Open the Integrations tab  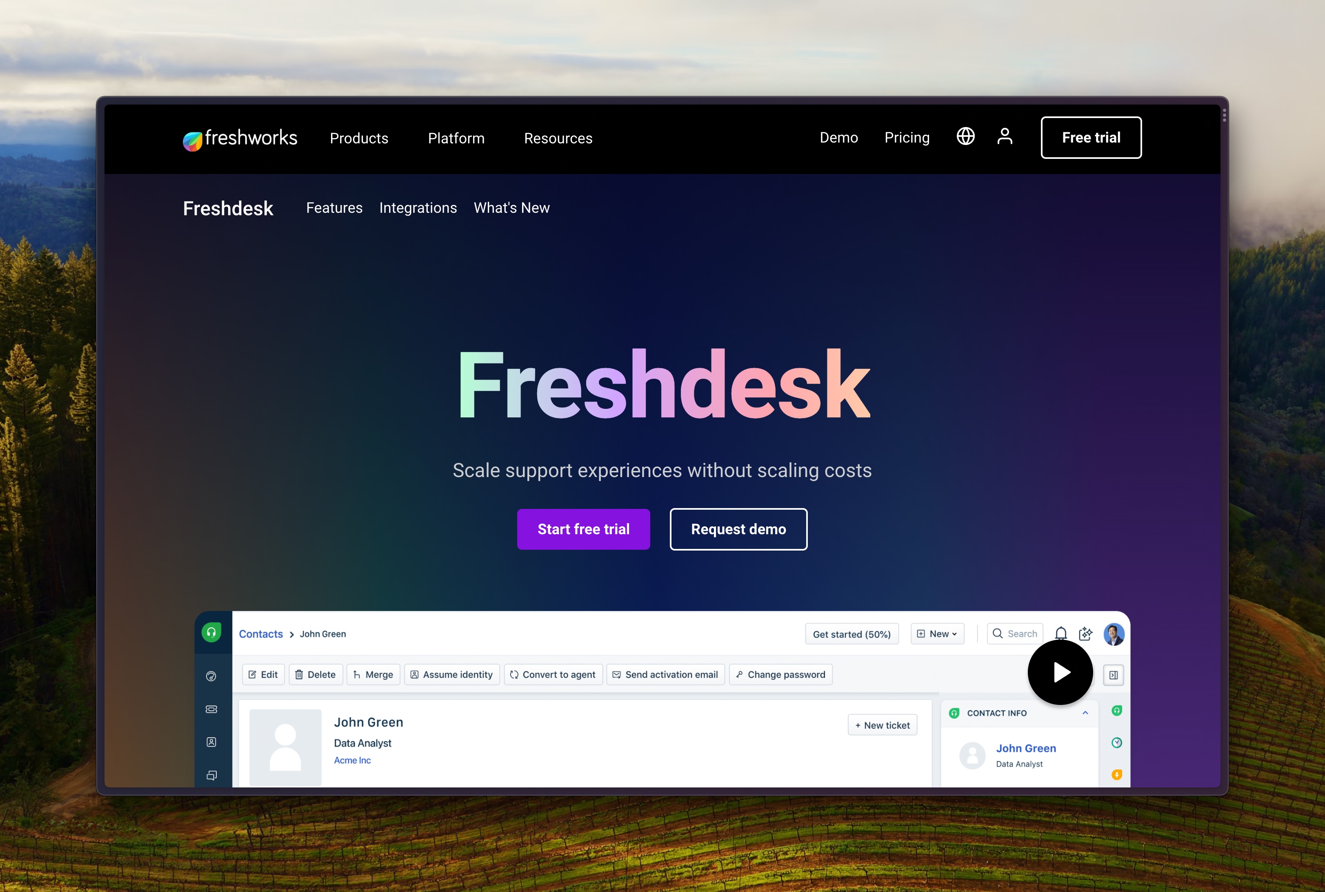[418, 207]
